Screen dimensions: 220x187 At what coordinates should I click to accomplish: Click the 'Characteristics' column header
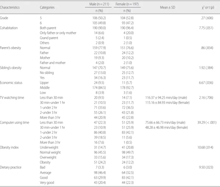point(10,7)
